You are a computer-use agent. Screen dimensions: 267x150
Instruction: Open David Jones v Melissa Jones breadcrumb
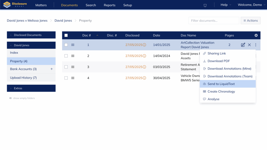[x=27, y=21]
